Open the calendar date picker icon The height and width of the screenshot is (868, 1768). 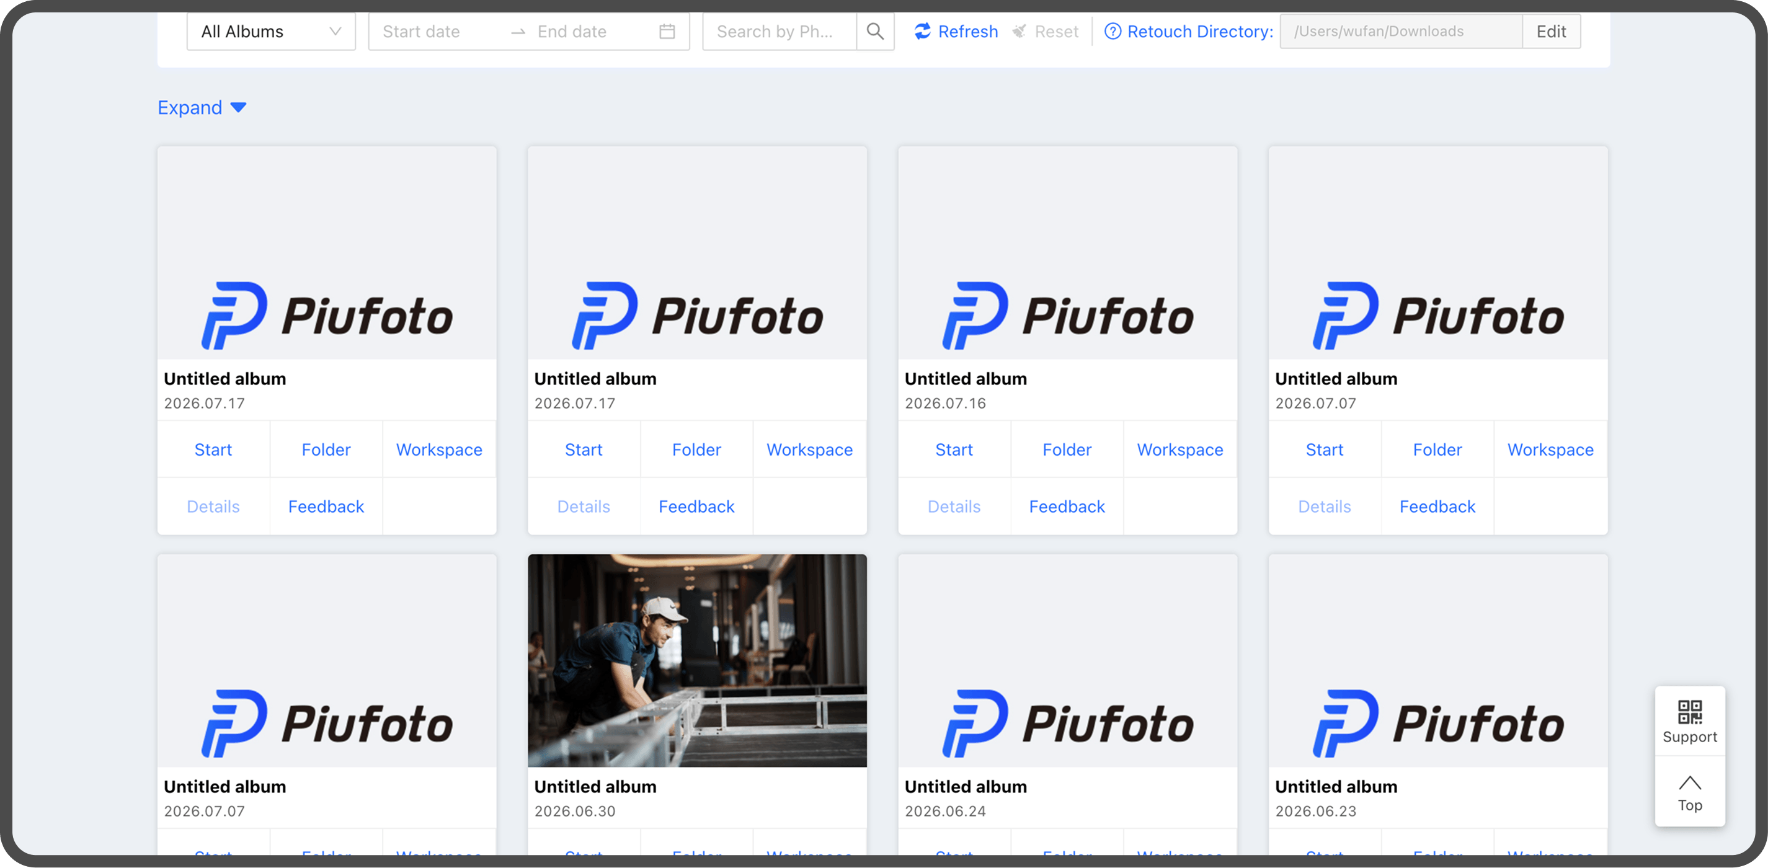pyautogui.click(x=667, y=32)
